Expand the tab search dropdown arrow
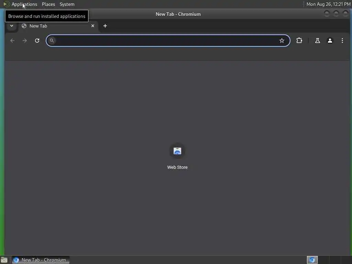 point(12,26)
